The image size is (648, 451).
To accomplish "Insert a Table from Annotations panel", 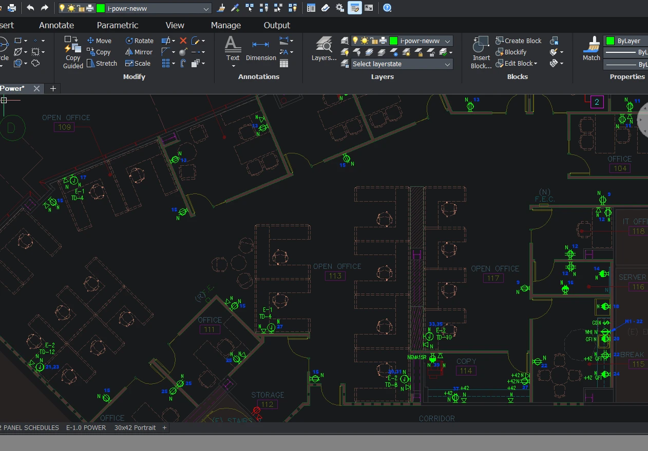I will pyautogui.click(x=284, y=64).
